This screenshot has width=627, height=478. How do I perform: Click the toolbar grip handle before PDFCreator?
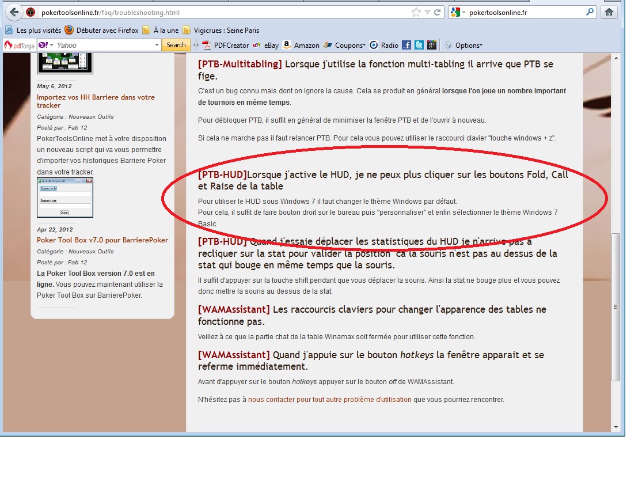pos(196,45)
